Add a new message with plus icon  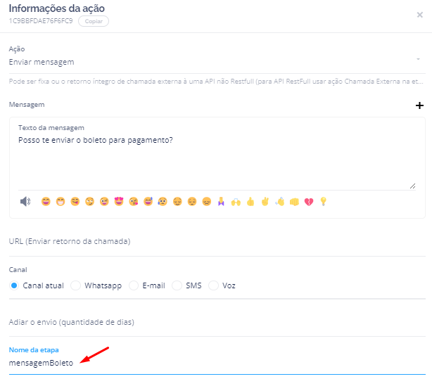pos(420,105)
